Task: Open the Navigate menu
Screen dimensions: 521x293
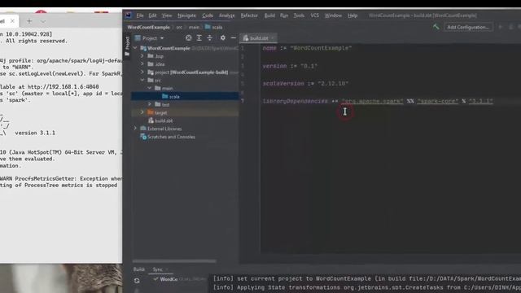Action: (186, 15)
